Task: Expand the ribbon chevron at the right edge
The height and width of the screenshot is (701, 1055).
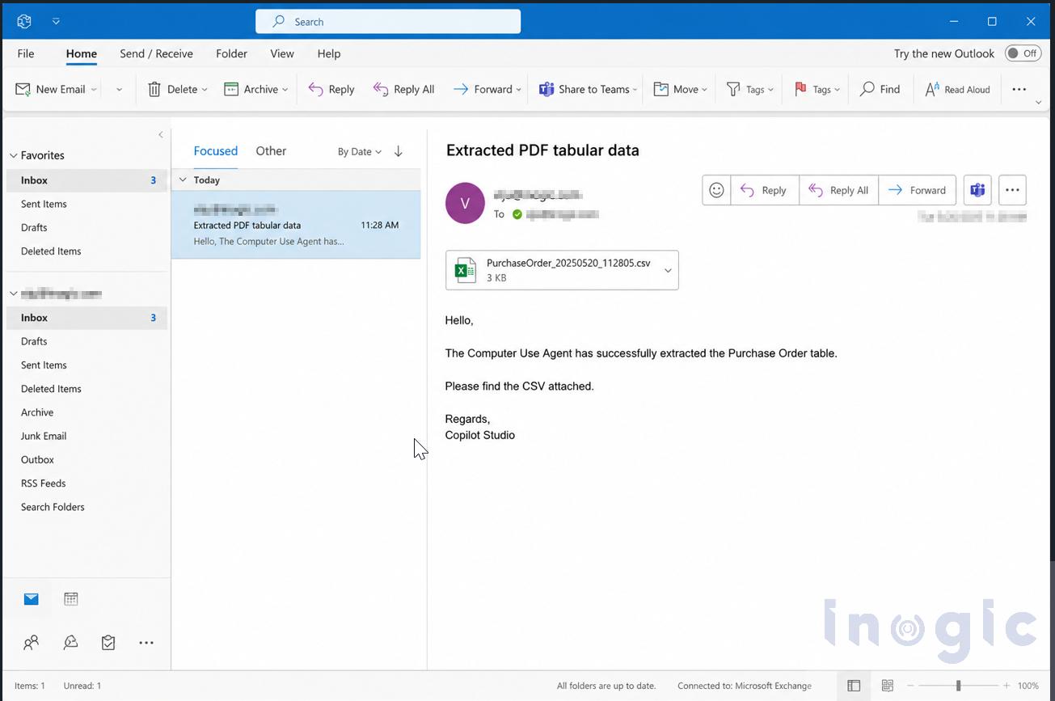Action: [x=1039, y=103]
